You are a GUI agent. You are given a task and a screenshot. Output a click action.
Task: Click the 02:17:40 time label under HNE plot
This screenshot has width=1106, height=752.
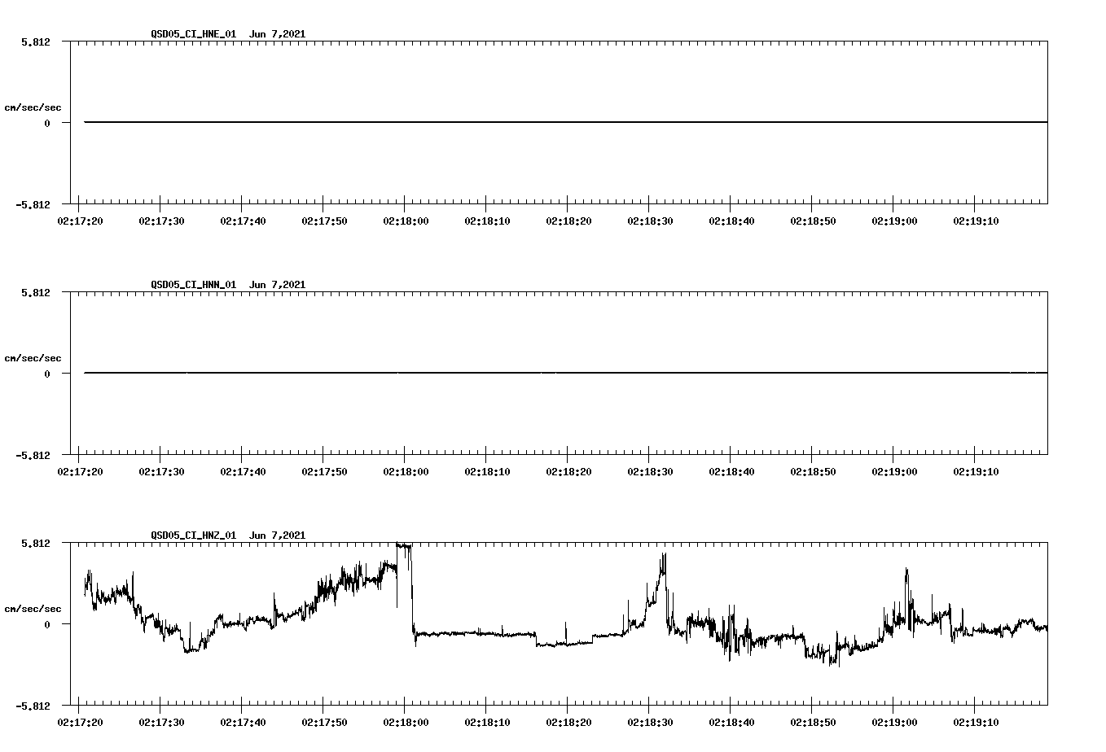click(x=243, y=221)
